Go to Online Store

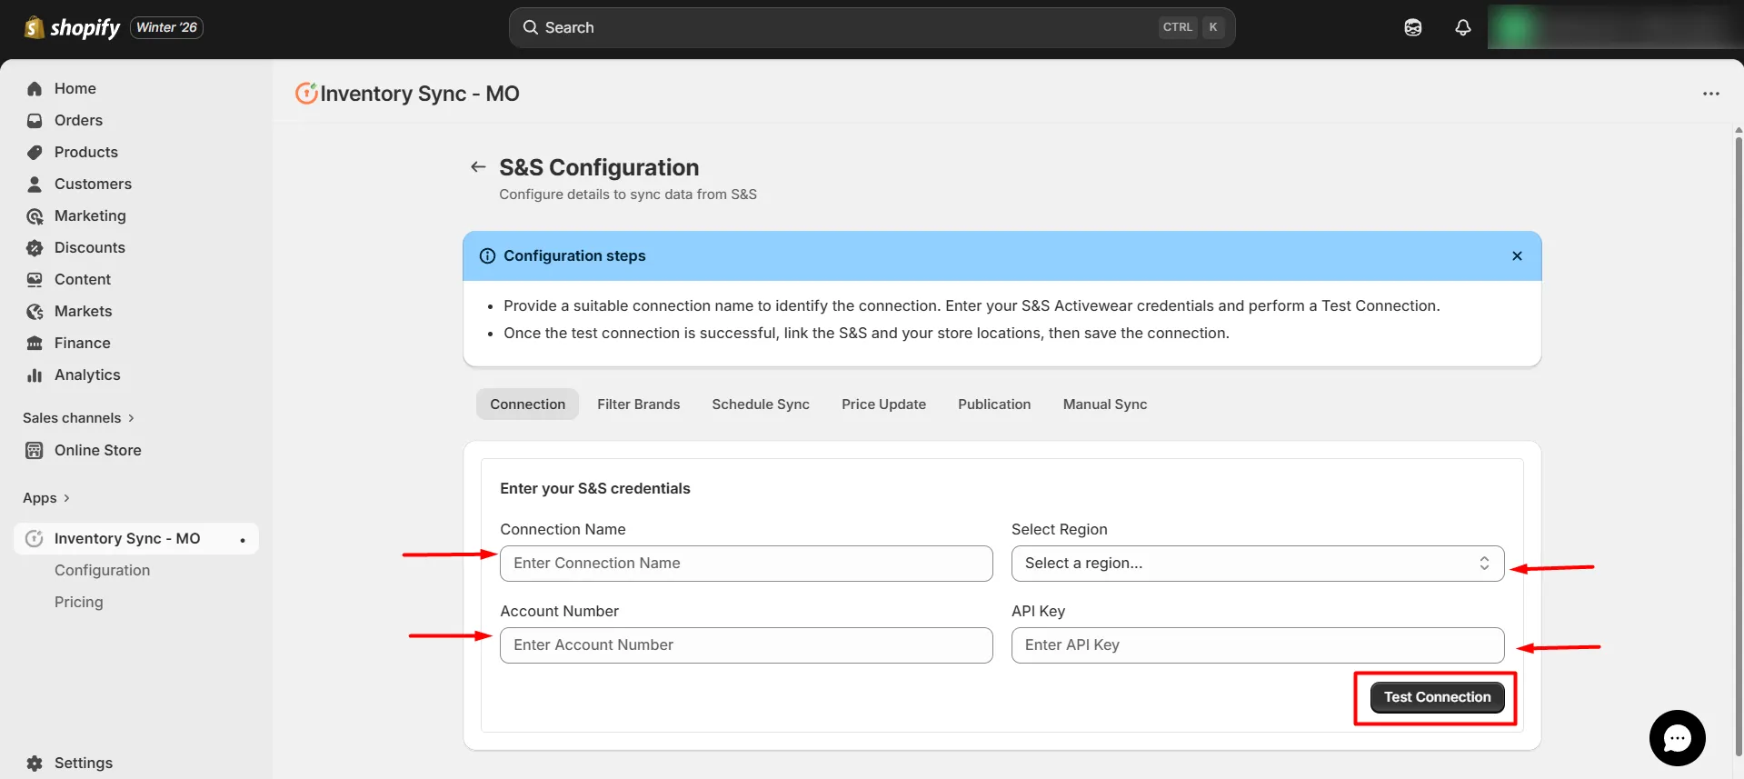[98, 450]
